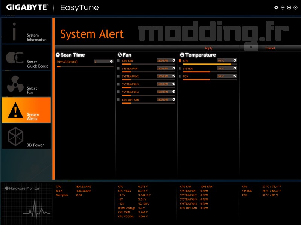Click the CPU frequency value 800.62 MHZ
Screen dimensions: 301x225
pos(84,187)
